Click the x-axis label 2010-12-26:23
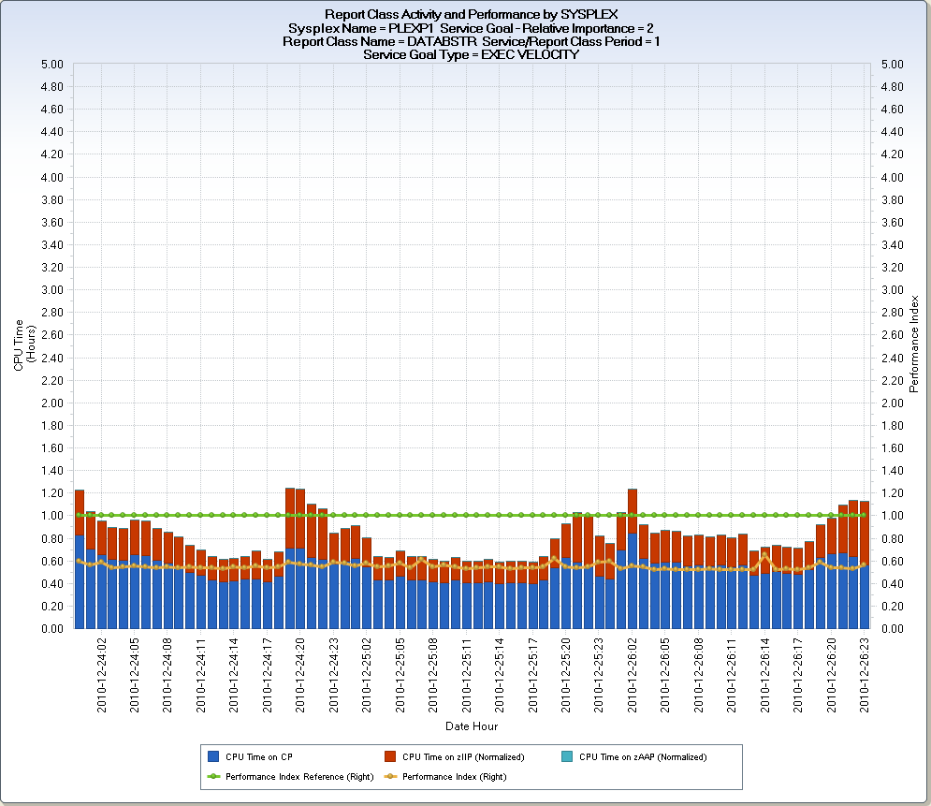 pyautogui.click(x=865, y=676)
